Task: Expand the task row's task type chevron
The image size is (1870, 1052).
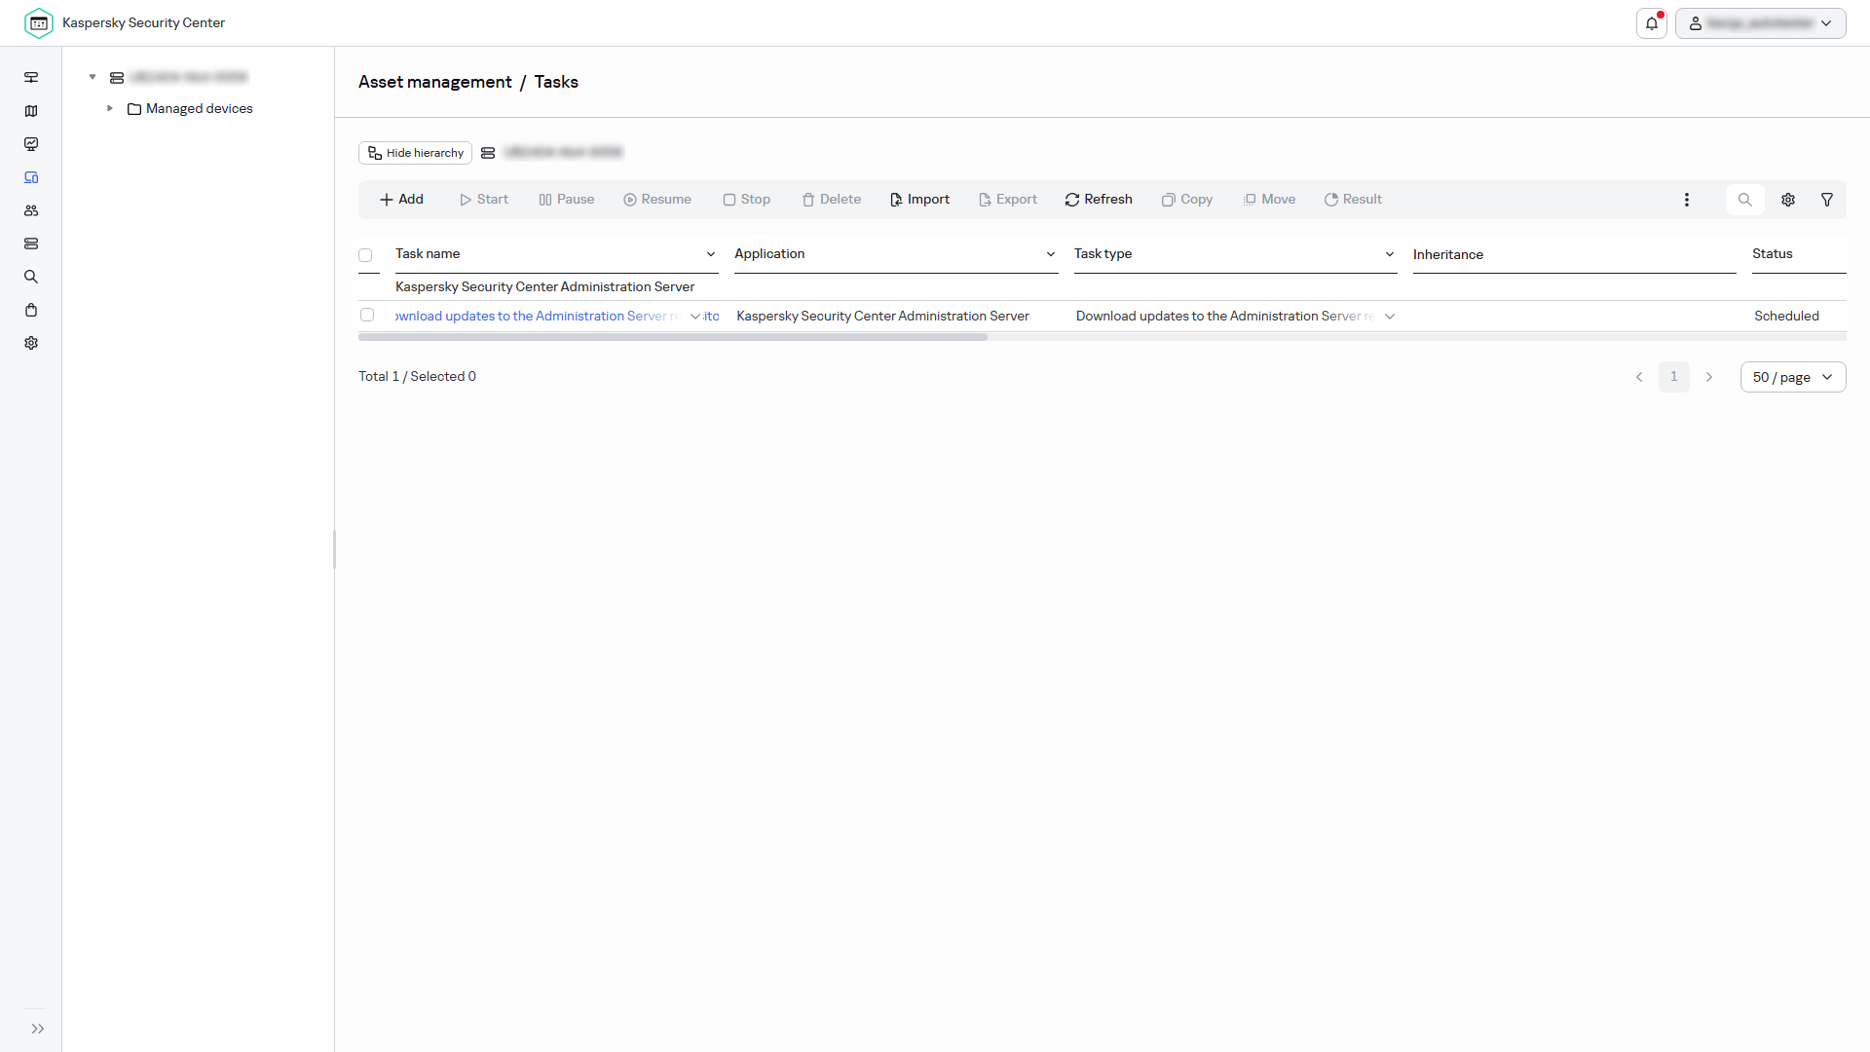Action: click(x=1390, y=317)
